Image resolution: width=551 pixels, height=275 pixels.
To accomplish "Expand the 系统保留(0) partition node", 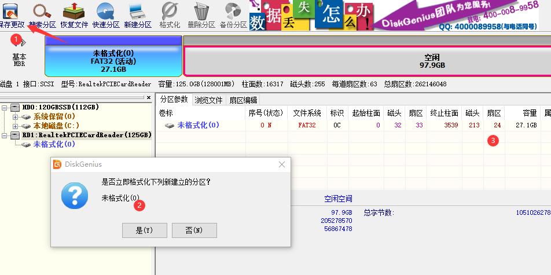I will click(15, 116).
